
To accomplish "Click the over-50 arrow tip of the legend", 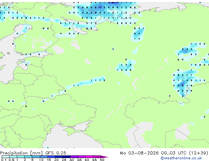I will click(104, 157).
